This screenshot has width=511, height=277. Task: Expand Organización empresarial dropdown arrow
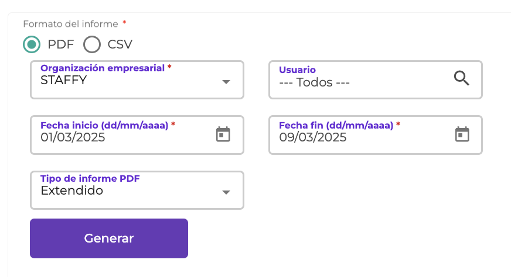pos(226,82)
